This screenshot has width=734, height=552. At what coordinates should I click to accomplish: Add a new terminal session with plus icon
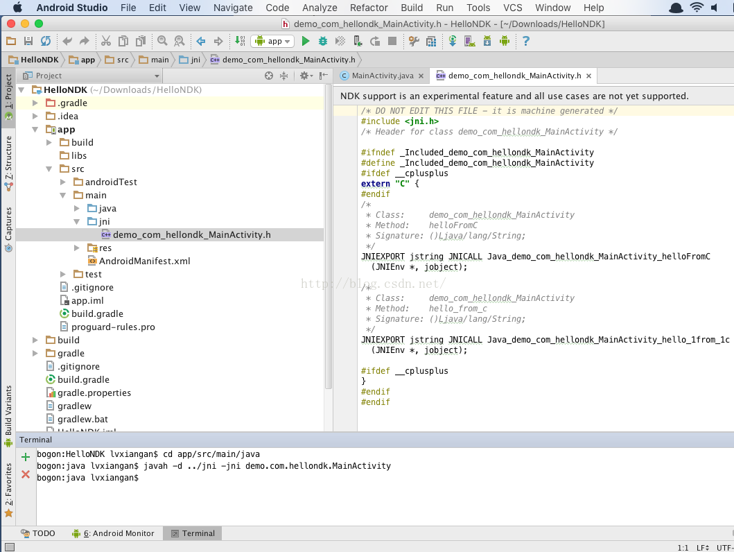[x=26, y=457]
